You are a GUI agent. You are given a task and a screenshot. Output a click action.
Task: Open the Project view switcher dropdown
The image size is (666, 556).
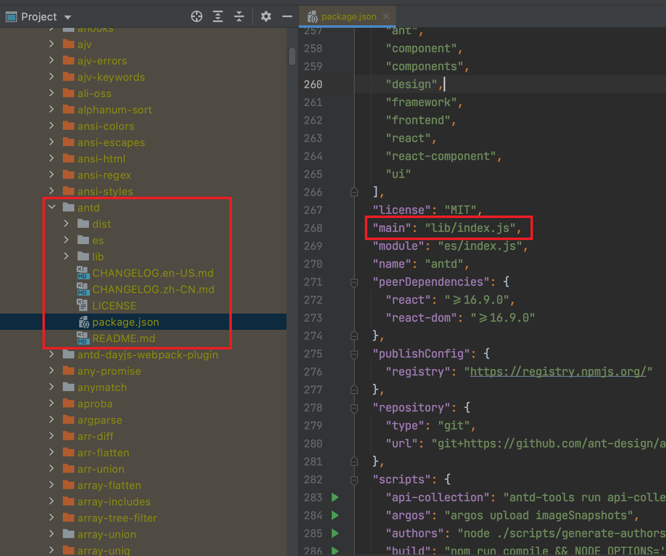(68, 17)
